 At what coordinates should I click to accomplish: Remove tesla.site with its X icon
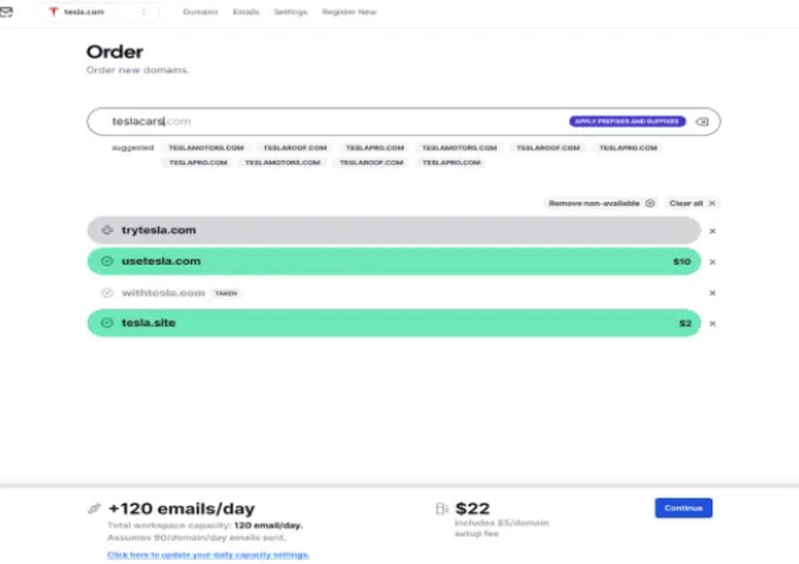[713, 324]
